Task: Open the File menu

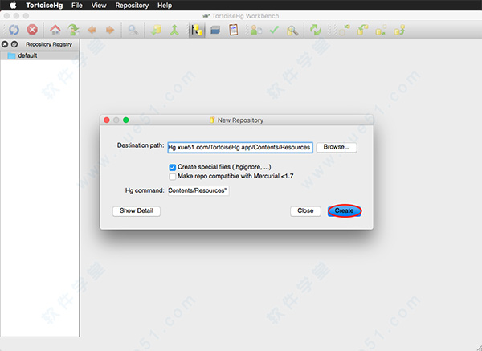Action: tap(77, 6)
